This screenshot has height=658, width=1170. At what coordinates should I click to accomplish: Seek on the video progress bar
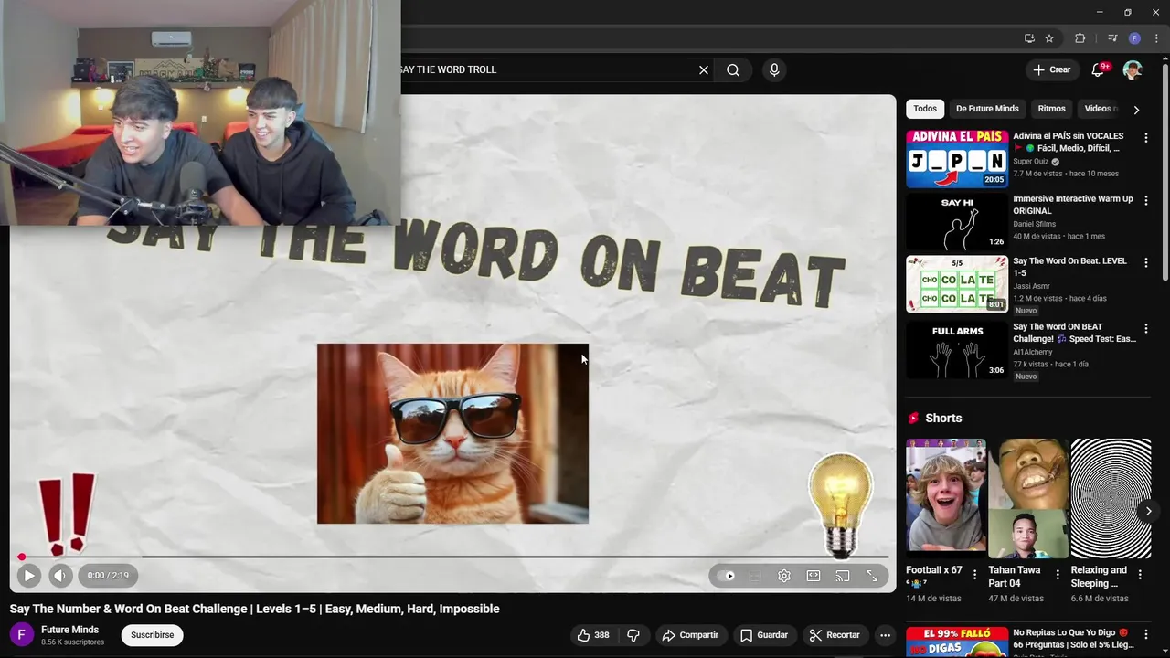tap(453, 557)
